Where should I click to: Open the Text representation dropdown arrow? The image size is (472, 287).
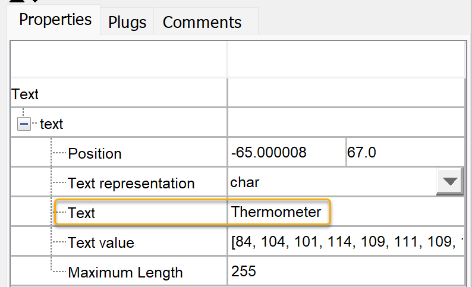pos(451,182)
